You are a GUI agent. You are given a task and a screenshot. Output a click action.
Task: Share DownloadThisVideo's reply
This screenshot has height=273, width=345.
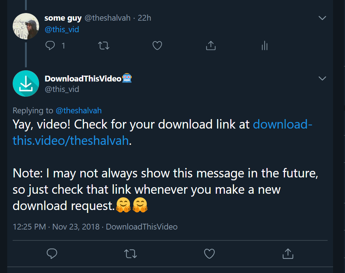coord(288,254)
